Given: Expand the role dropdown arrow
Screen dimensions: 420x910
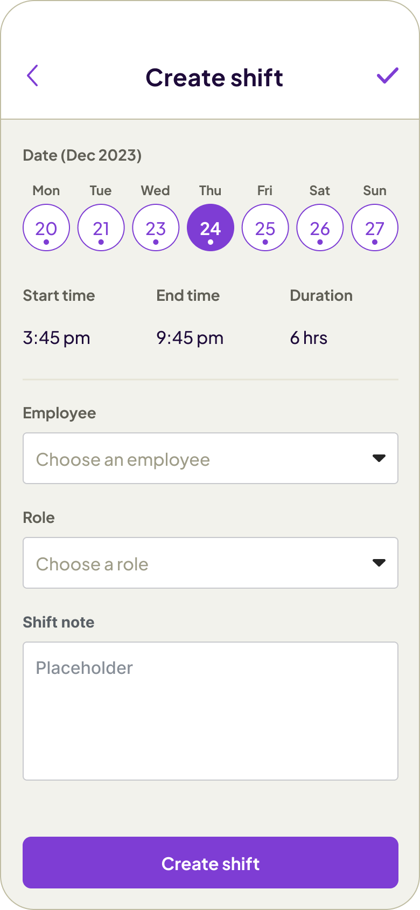Looking at the screenshot, I should coord(379,563).
